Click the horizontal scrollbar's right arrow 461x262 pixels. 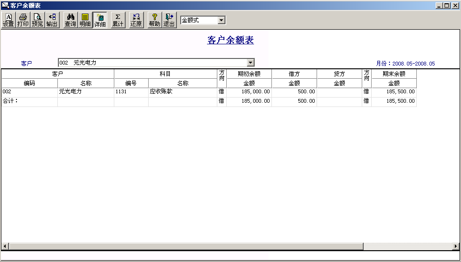pos(456,246)
